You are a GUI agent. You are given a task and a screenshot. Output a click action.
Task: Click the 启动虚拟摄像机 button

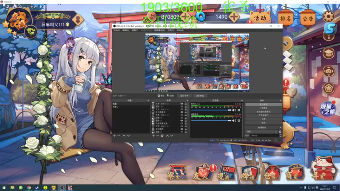263,112
